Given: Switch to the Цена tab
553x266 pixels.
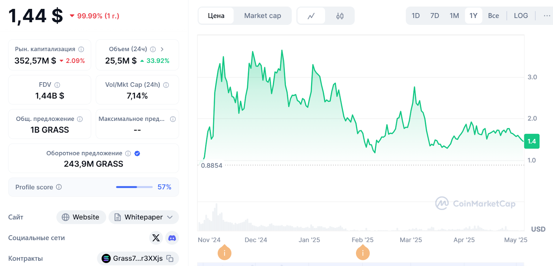Looking at the screenshot, I should click(216, 16).
